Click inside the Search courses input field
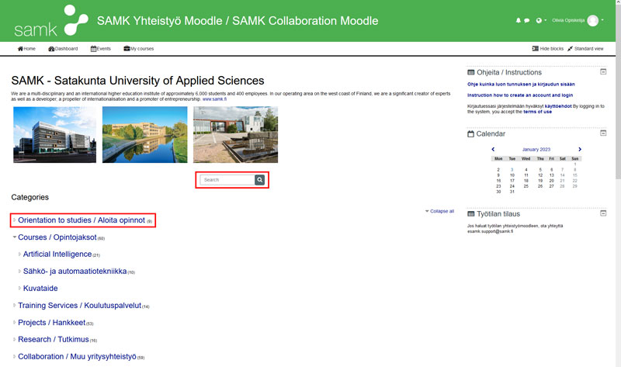This screenshot has width=621, height=367. pyautogui.click(x=227, y=180)
